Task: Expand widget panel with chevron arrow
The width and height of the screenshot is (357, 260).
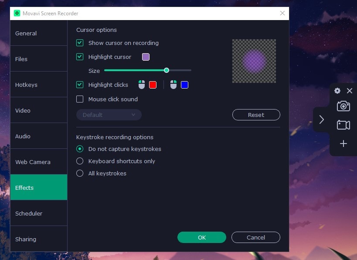Action: tap(322, 120)
